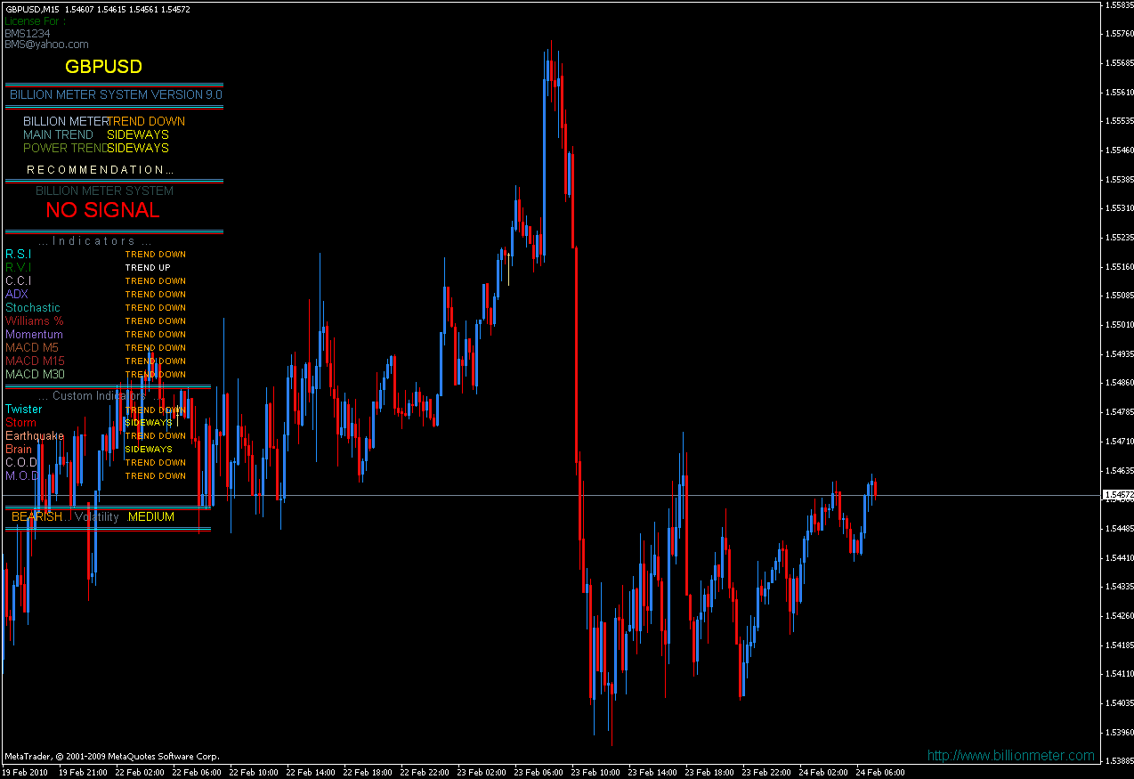Image resolution: width=1134 pixels, height=779 pixels.
Task: Click the ADX indicator label
Action: (x=17, y=295)
